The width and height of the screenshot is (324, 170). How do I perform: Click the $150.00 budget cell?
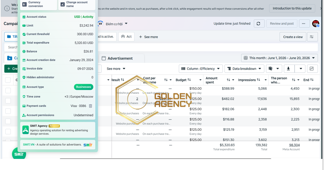point(196,89)
